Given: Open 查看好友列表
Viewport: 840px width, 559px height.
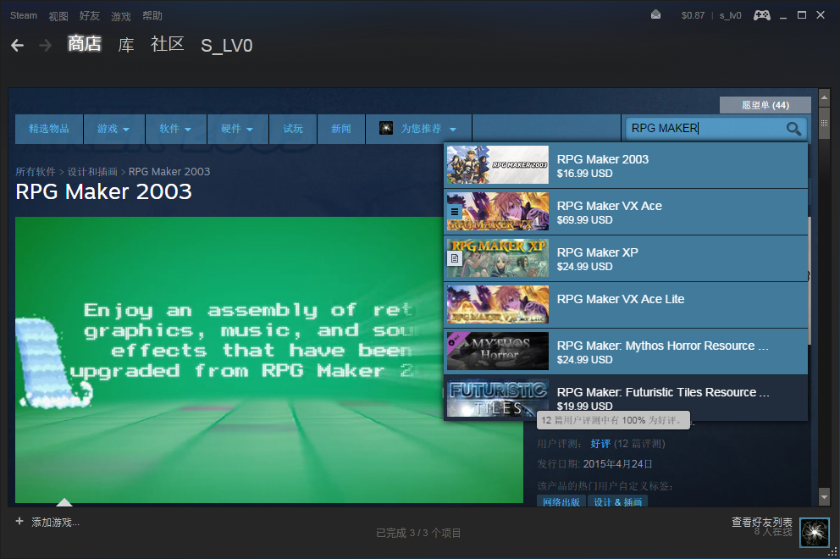Looking at the screenshot, I should 762,522.
